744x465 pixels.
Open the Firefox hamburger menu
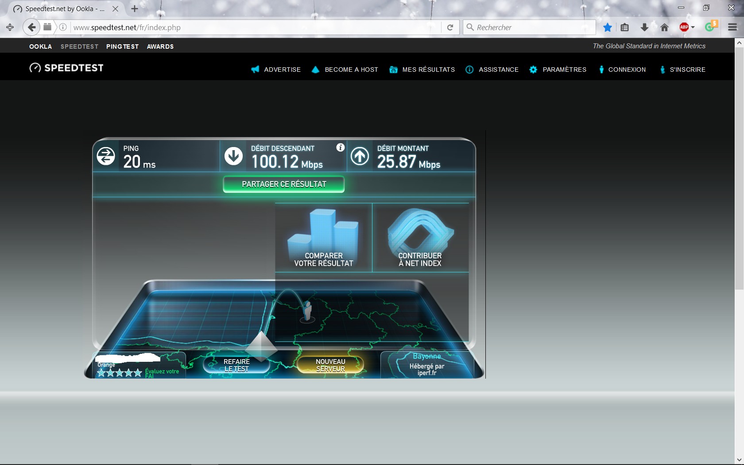pos(732,27)
